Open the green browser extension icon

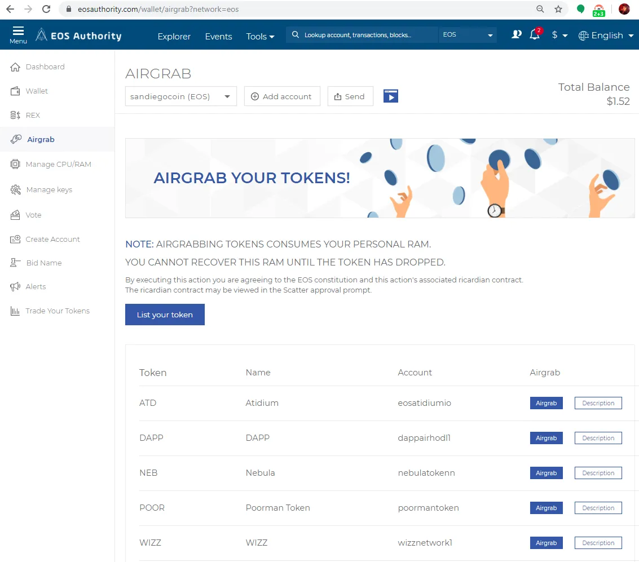click(580, 9)
